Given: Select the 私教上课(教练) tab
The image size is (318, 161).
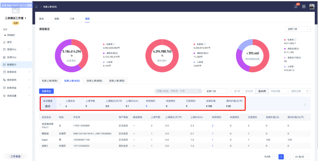Looking at the screenshot, I should click(50, 81).
